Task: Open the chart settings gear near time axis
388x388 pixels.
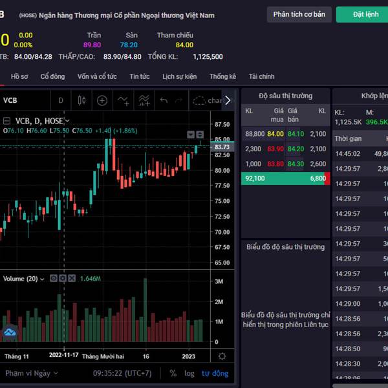Action: (222, 356)
